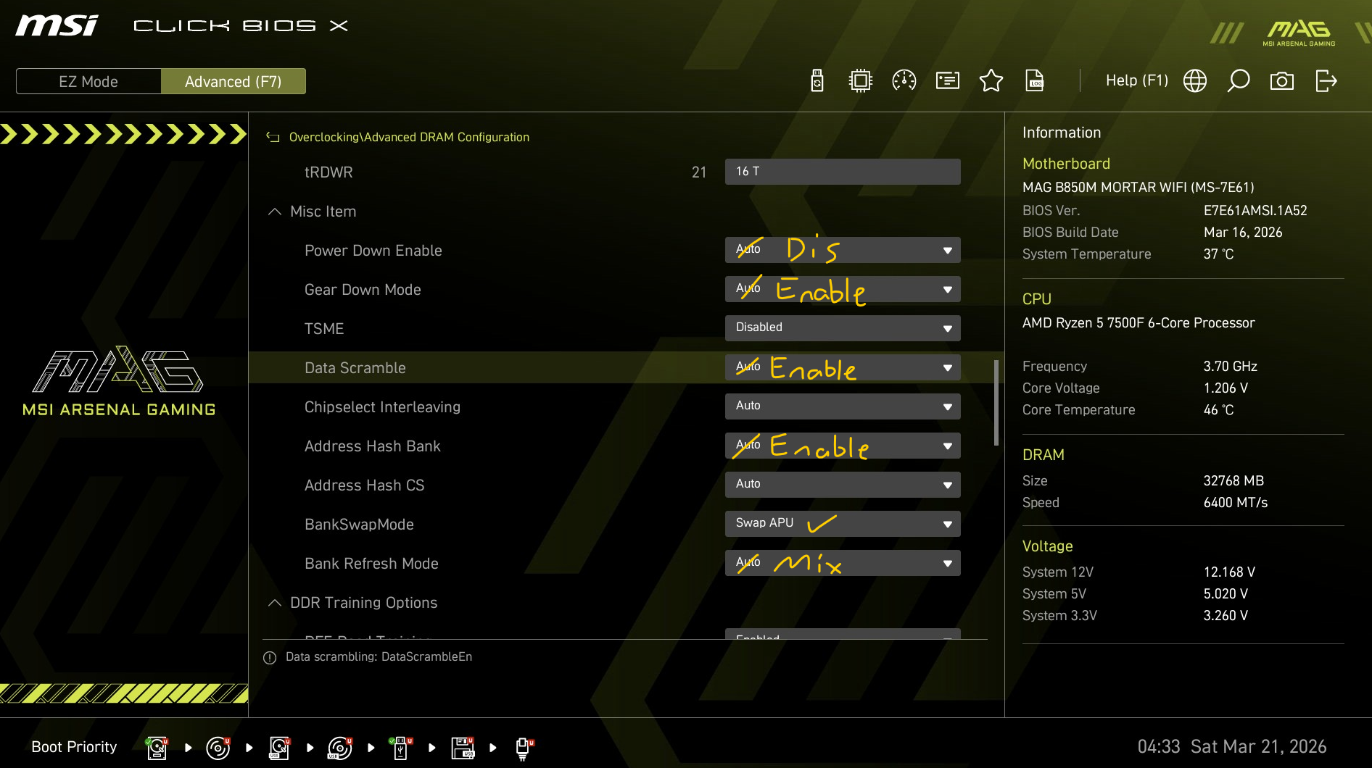Screen dimensions: 1372x768
Task: Switch to EZ Mode
Action: (x=88, y=81)
